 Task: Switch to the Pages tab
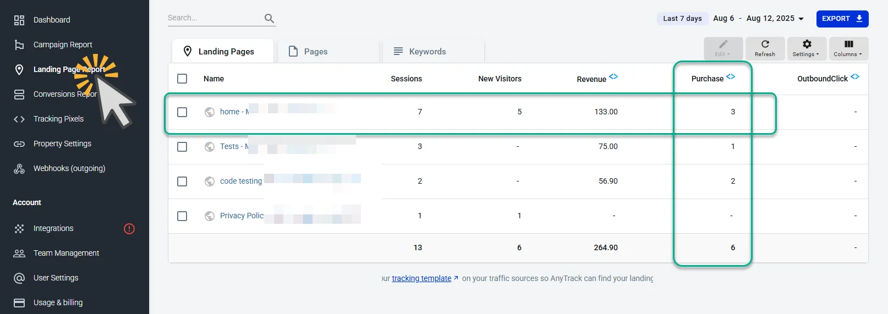pos(328,51)
